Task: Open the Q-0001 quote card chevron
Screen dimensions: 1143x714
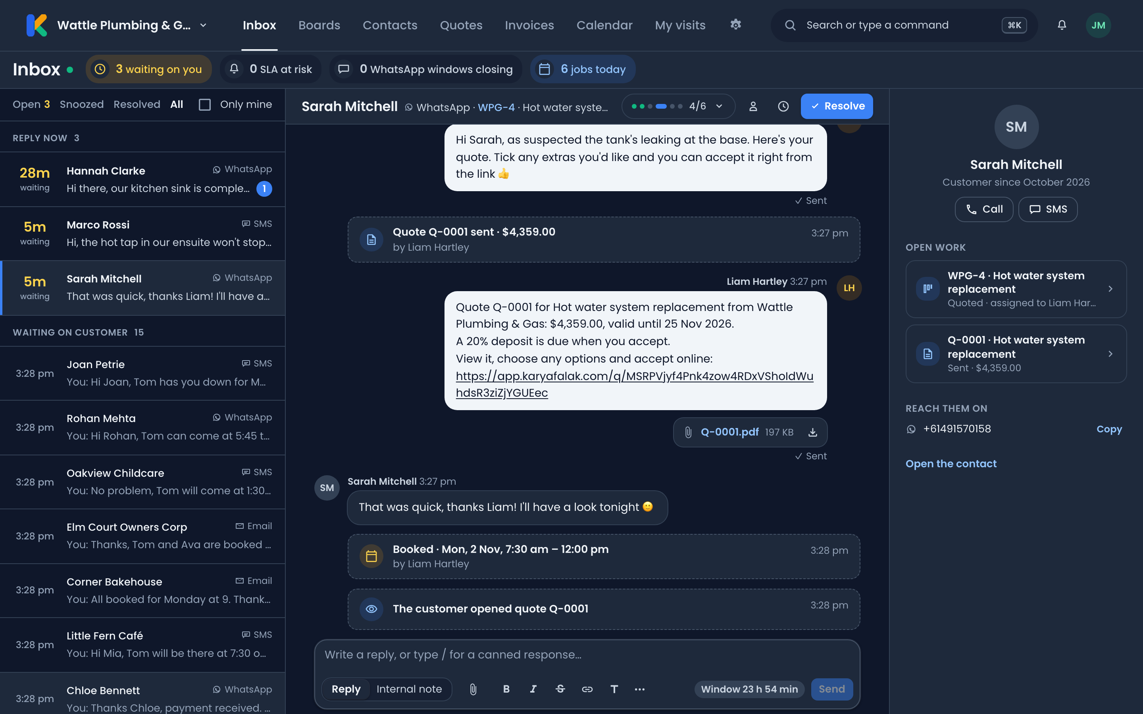Action: point(1110,354)
